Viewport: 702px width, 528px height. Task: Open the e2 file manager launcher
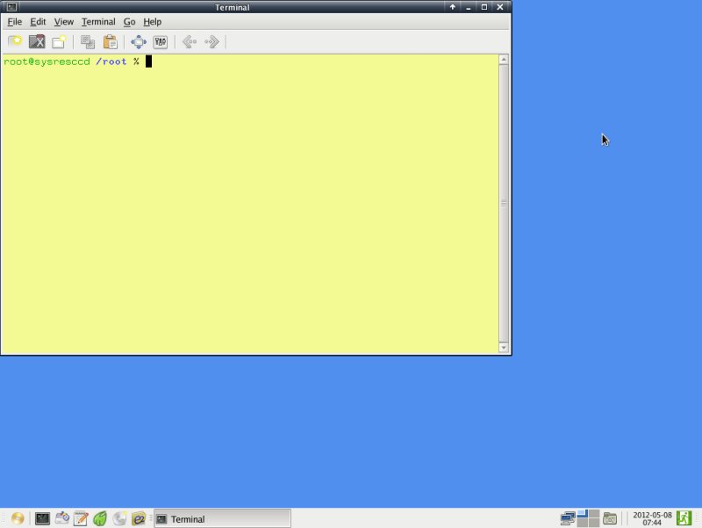coord(139,518)
